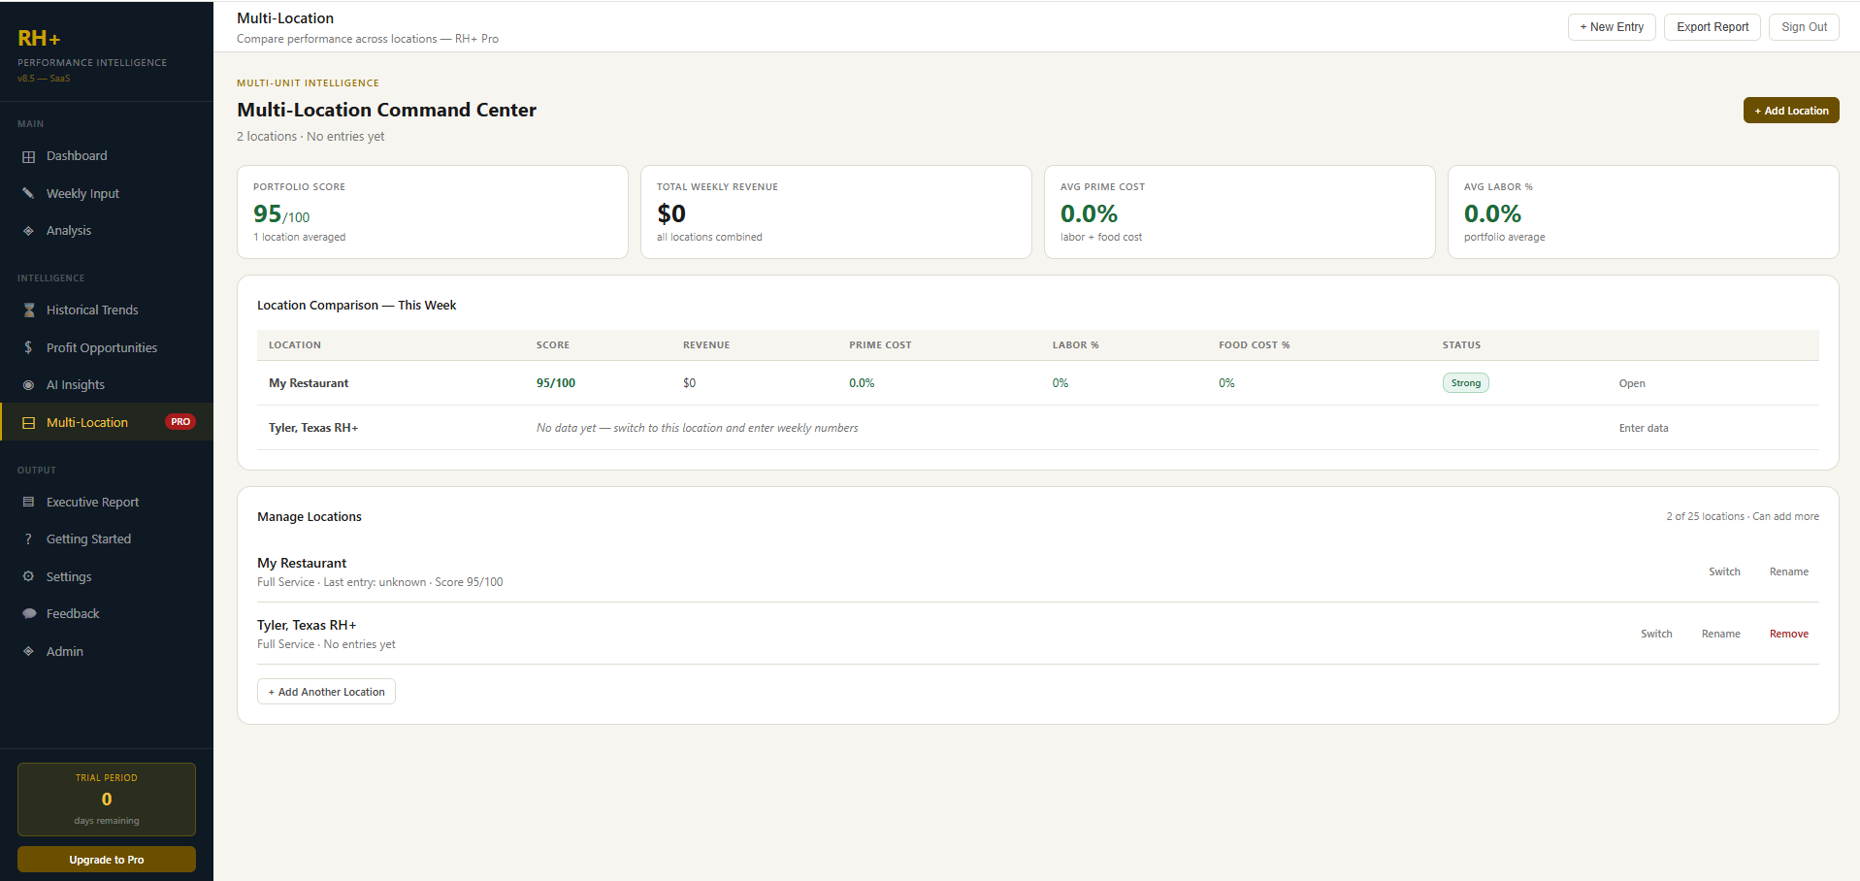The image size is (1860, 881).
Task: Click the Executive Report document icon
Action: [x=28, y=502]
